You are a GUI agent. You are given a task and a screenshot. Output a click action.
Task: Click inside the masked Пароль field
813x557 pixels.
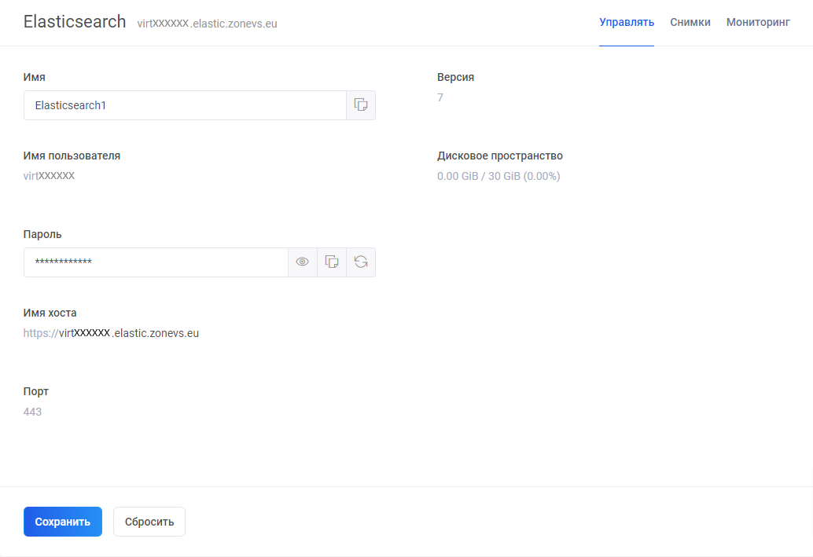point(156,262)
